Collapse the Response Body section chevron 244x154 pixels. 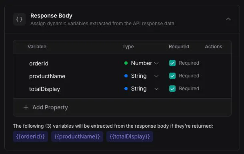[x=228, y=19]
